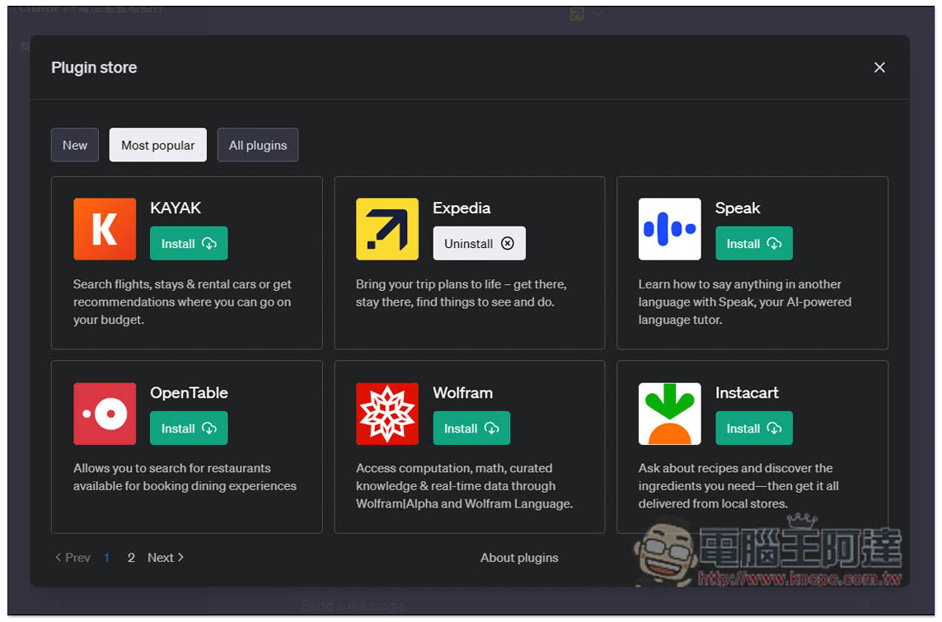
Task: Install the Instacart plugin
Action: (753, 428)
